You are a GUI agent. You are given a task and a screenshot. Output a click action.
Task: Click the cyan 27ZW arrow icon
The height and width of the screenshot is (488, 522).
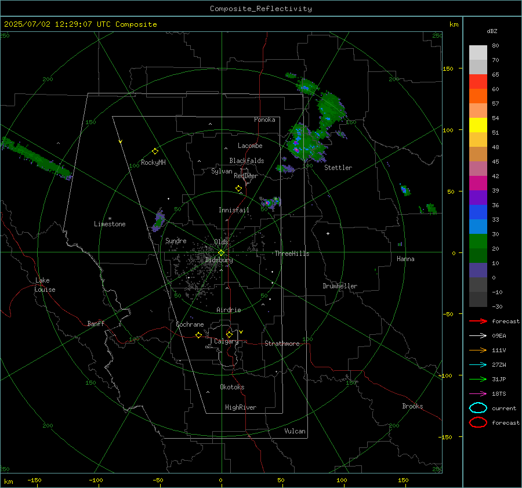coord(478,365)
